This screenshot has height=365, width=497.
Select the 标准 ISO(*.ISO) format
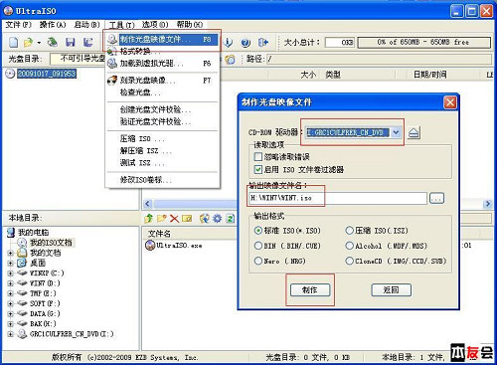257,231
